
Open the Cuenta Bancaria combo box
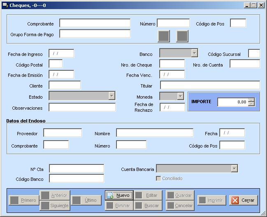click(x=234, y=169)
